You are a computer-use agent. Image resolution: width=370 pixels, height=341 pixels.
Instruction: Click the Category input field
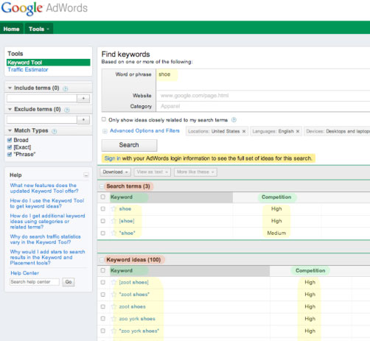pyautogui.click(x=263, y=106)
